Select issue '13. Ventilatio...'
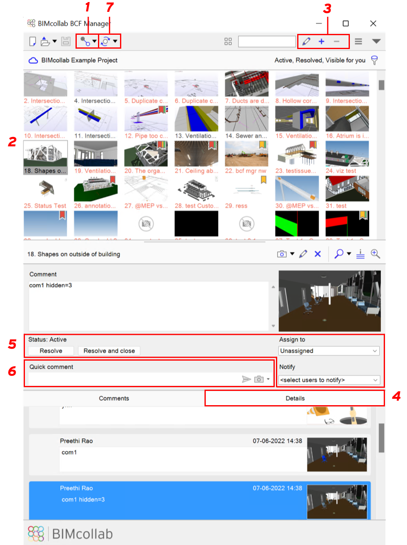The height and width of the screenshot is (545, 407). click(x=196, y=123)
